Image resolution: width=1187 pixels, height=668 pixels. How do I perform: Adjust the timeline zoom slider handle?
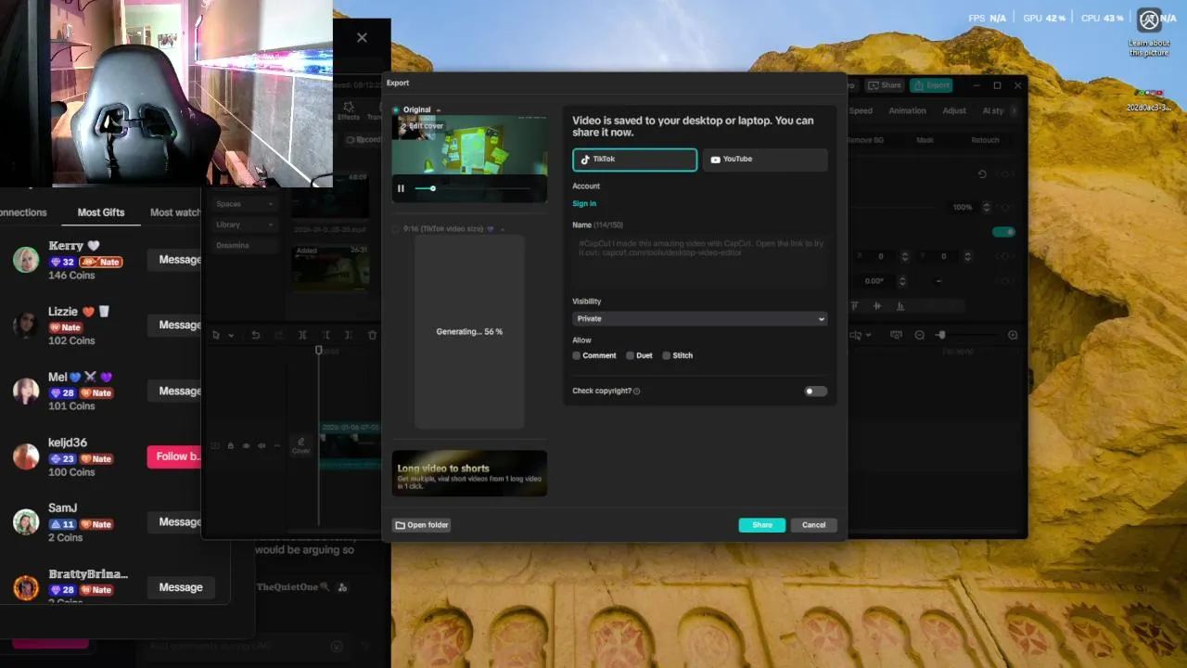tap(941, 335)
